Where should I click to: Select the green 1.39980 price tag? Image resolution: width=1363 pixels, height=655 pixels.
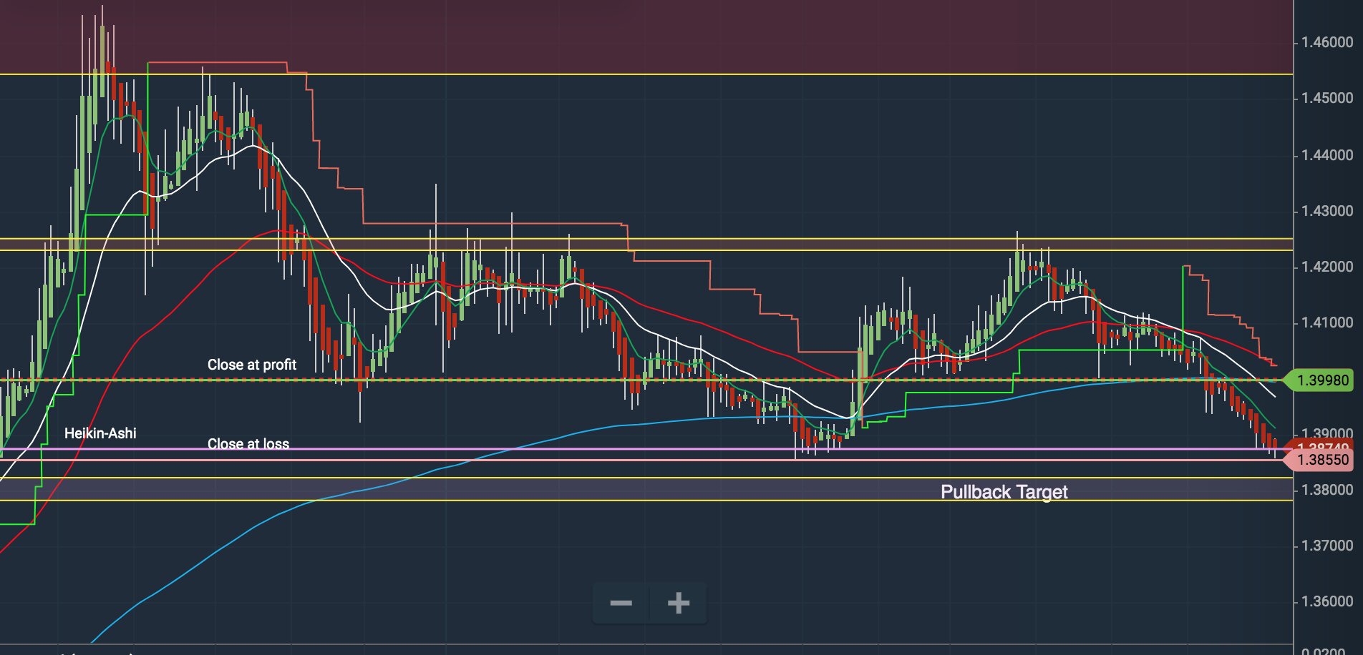tap(1319, 380)
